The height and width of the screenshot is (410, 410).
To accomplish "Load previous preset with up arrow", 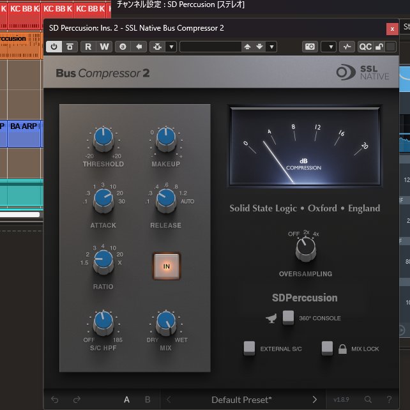I will pyautogui.click(x=247, y=47).
